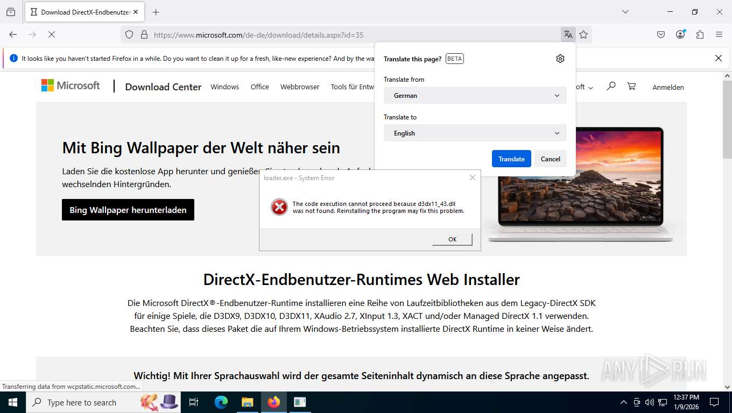Image resolution: width=732 pixels, height=413 pixels.
Task: Expand Translate from German dropdown
Action: (x=475, y=95)
